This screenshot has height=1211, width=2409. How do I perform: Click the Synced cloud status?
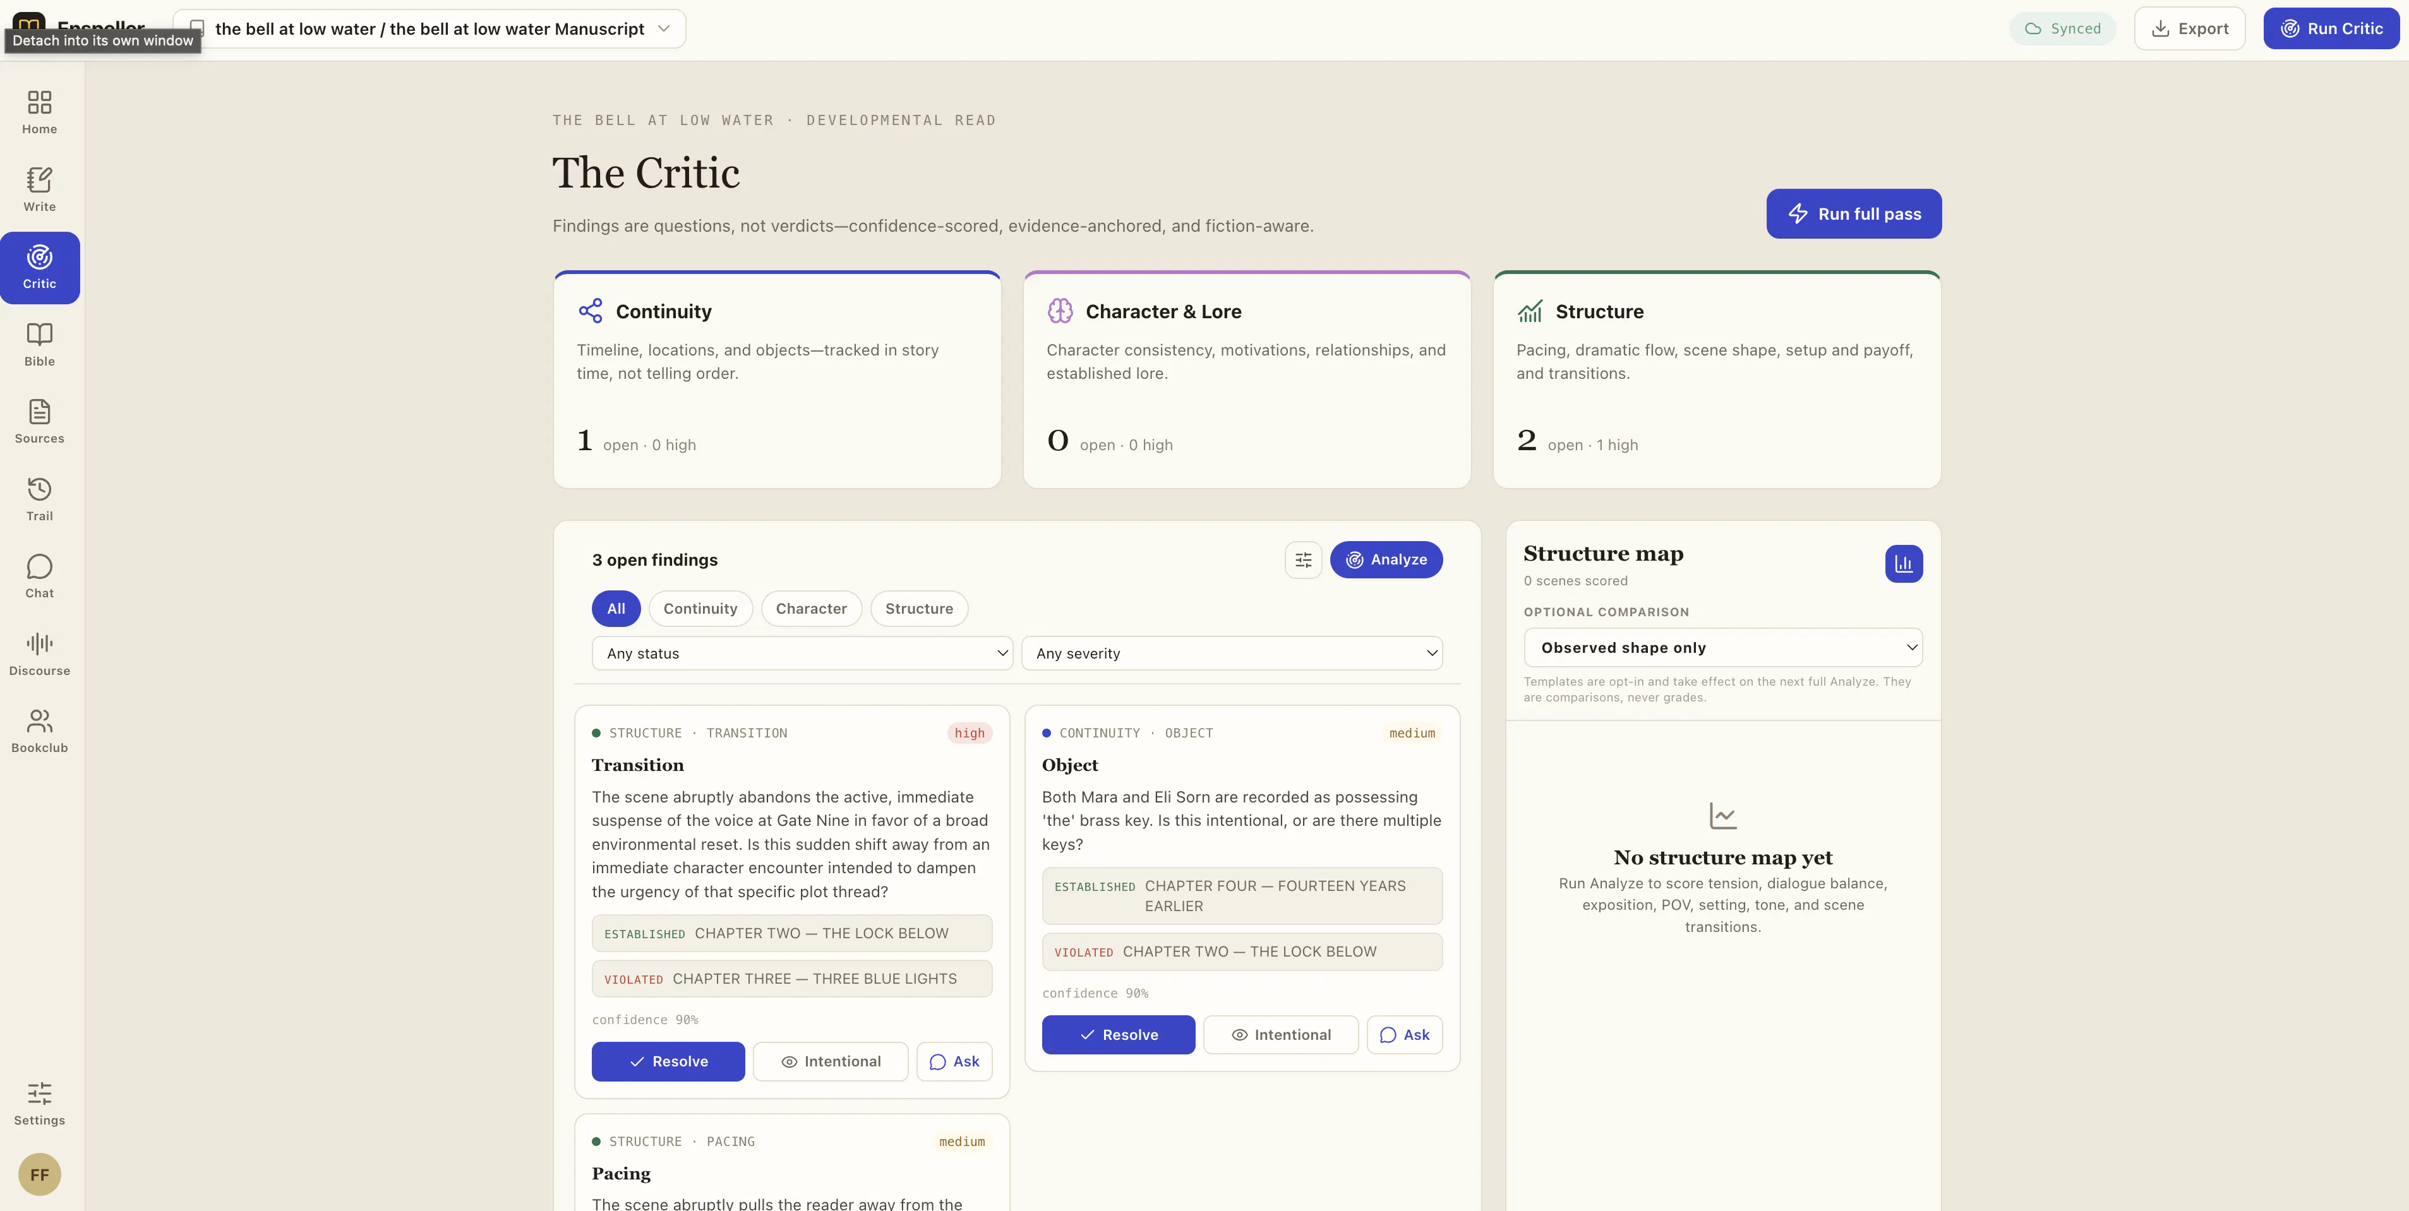(x=2062, y=29)
